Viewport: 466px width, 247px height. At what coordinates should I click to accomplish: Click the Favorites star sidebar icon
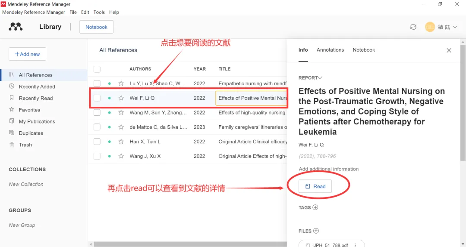pyautogui.click(x=12, y=109)
